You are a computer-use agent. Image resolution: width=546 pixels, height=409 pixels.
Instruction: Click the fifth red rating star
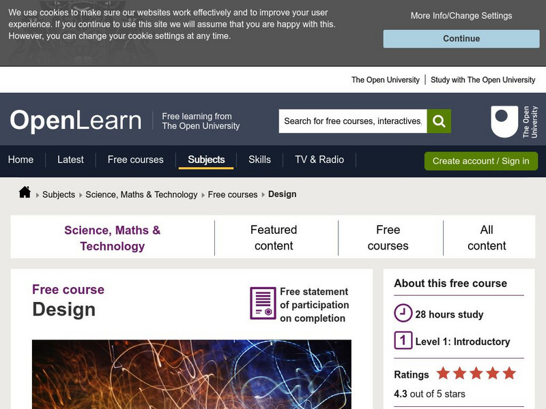508,373
